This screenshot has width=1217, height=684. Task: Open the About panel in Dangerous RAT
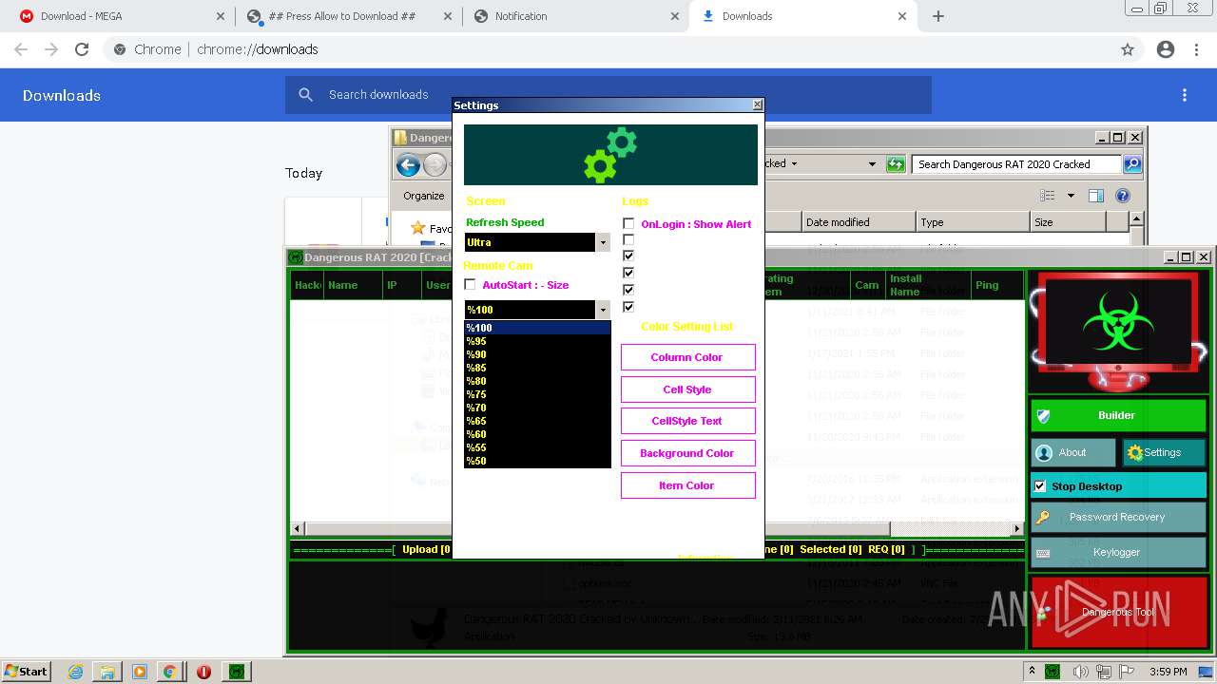point(1073,452)
